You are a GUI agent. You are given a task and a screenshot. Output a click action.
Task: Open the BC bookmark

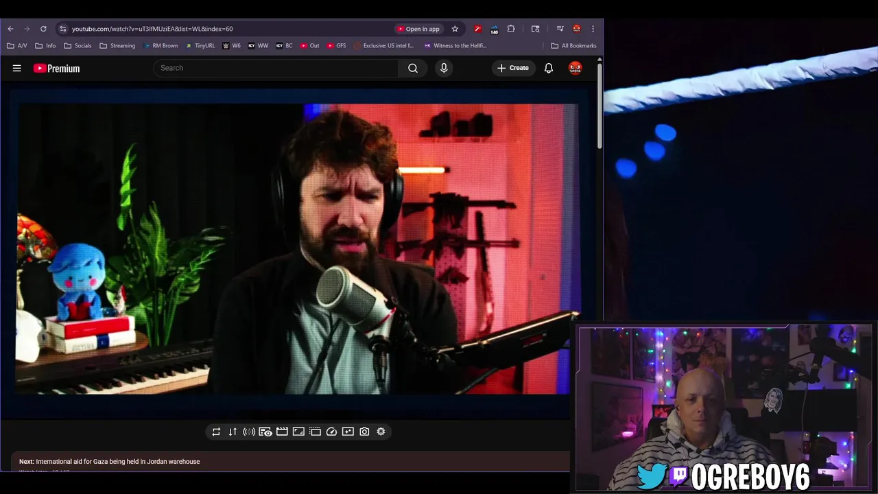tap(284, 46)
